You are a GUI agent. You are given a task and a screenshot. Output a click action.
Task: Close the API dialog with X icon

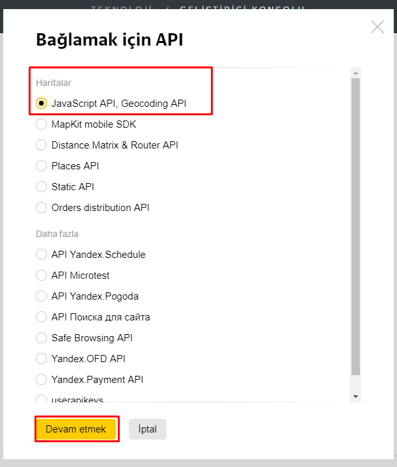click(377, 27)
